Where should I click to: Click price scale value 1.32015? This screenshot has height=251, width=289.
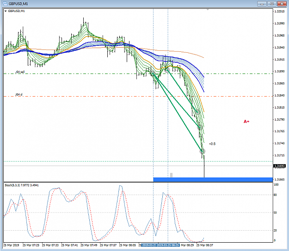[279, 12]
